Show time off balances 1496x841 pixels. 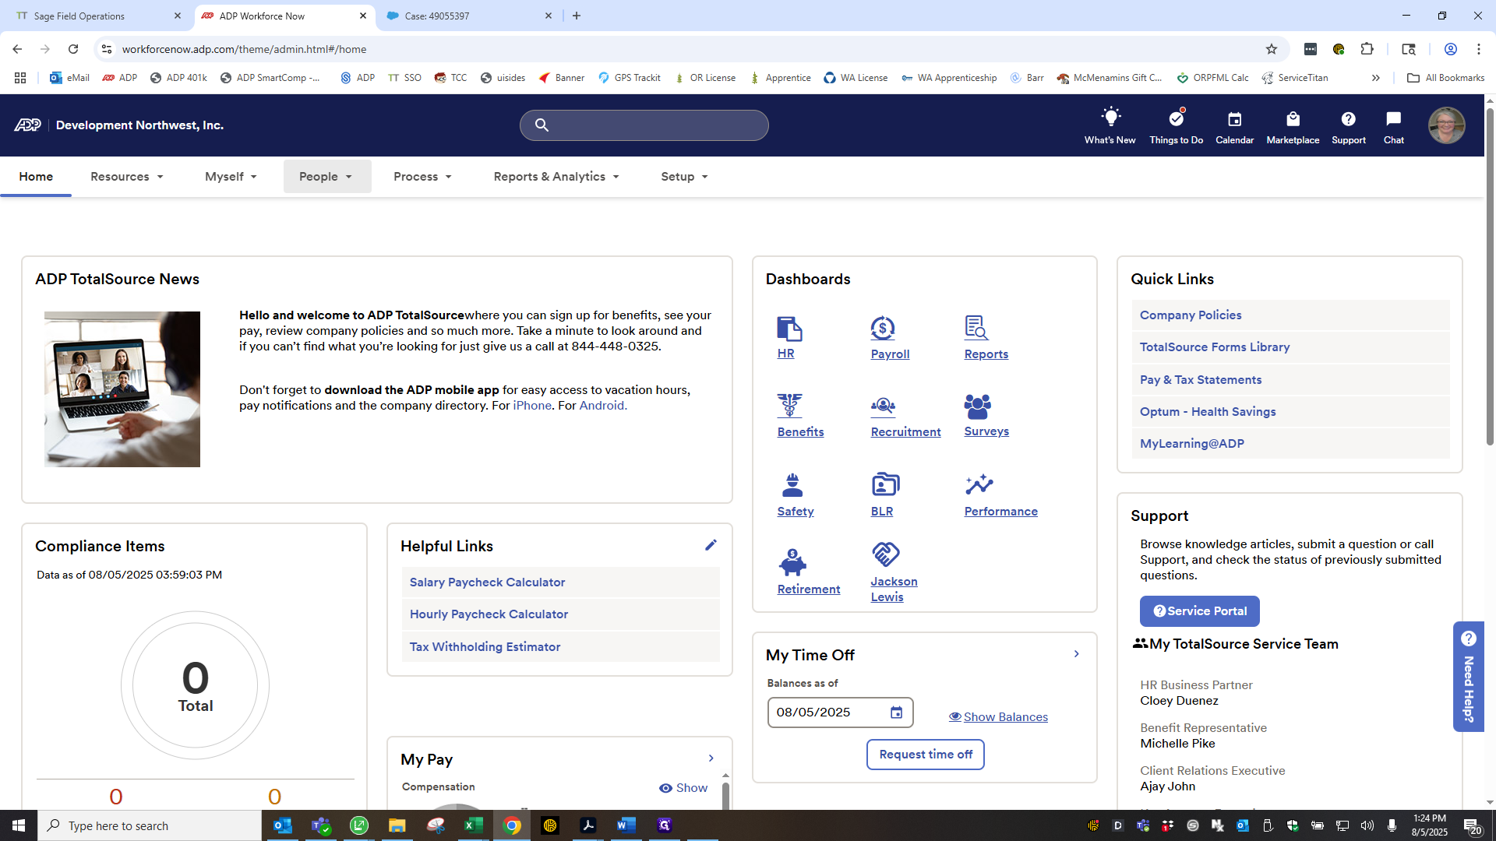998,717
